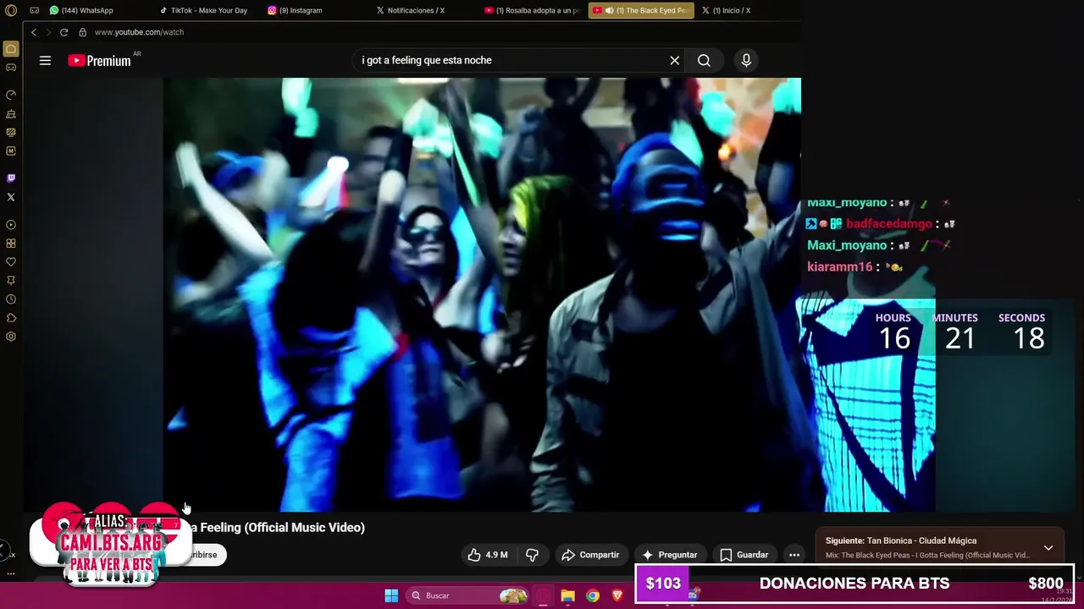The height and width of the screenshot is (609, 1084).
Task: Open Twitch from the sidebar
Action: [11, 178]
